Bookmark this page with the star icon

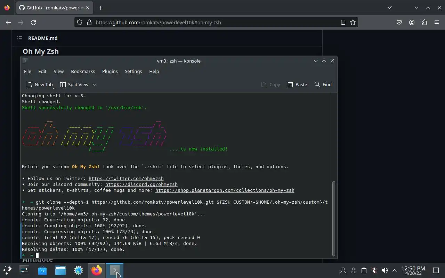coord(353,22)
